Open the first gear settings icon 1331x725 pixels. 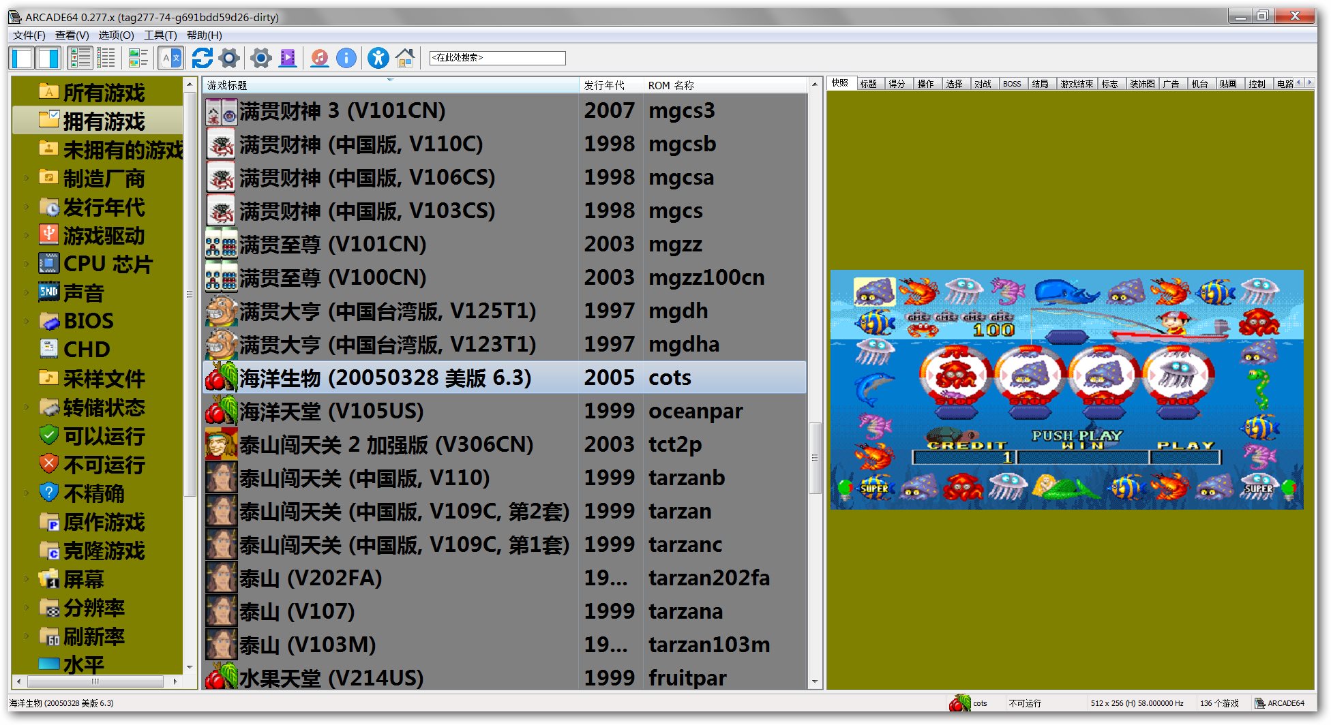[x=230, y=58]
